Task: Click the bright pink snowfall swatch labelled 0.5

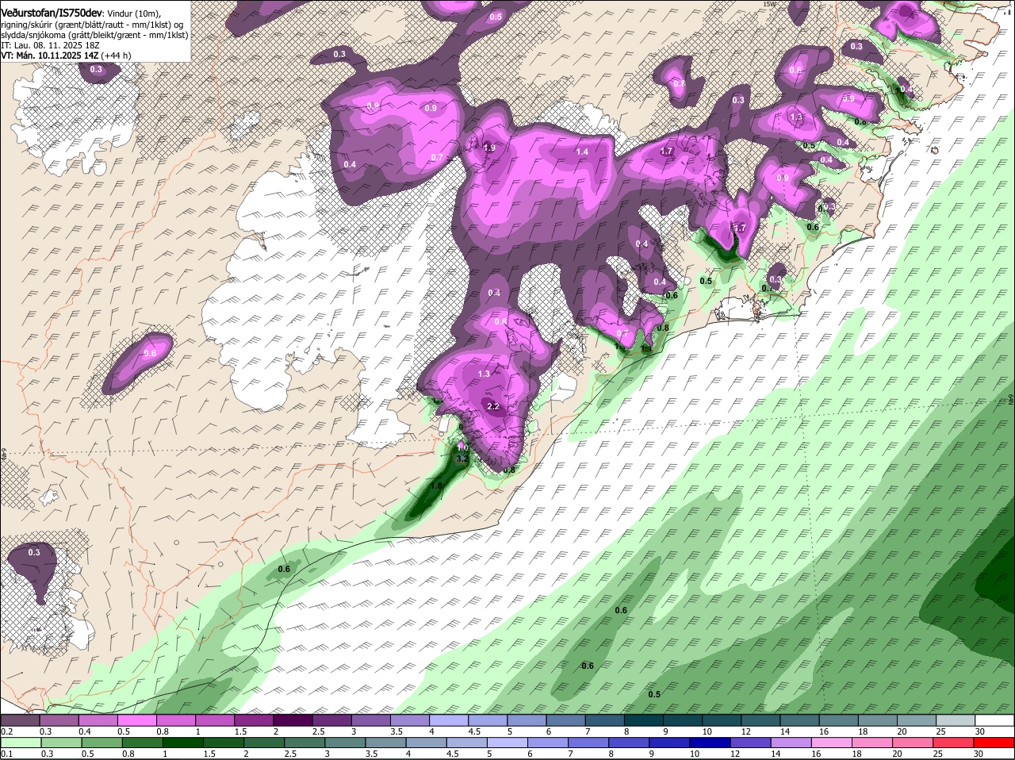Action: coord(136,720)
